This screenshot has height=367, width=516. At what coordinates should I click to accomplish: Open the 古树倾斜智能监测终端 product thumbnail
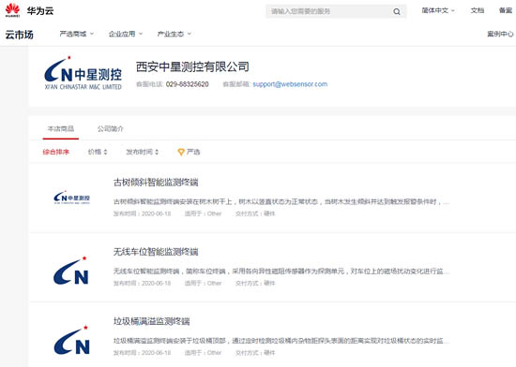point(71,198)
